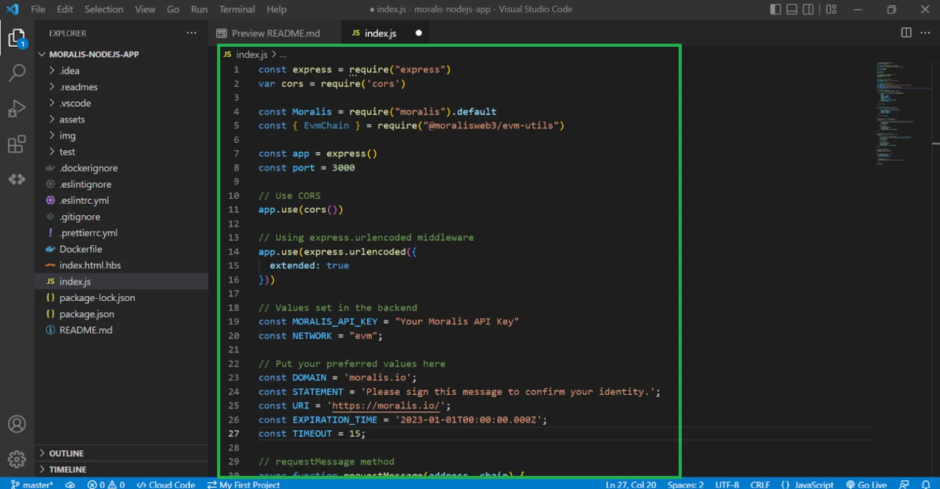Switch to Preview README.md tab

[x=276, y=33]
